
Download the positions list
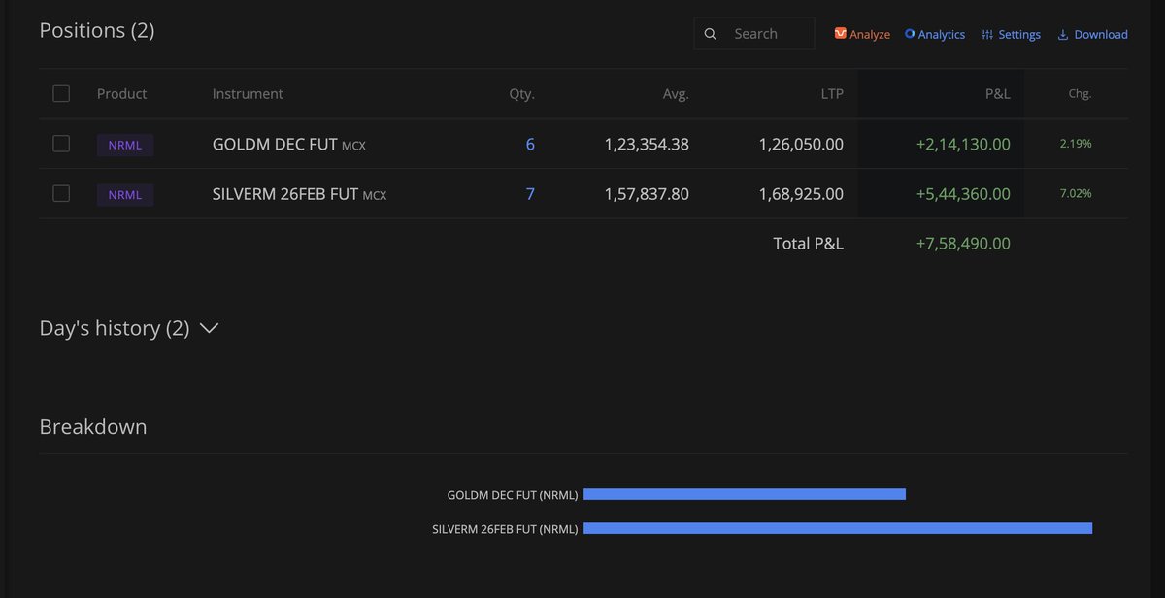click(1092, 34)
